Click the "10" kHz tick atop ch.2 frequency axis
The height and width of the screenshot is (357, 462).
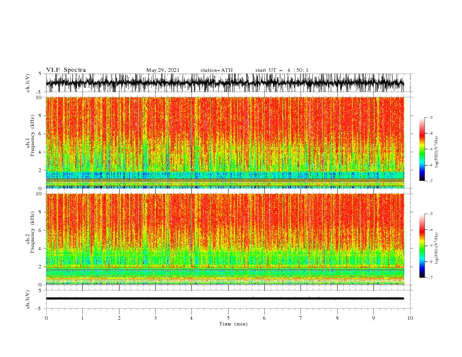click(x=39, y=194)
